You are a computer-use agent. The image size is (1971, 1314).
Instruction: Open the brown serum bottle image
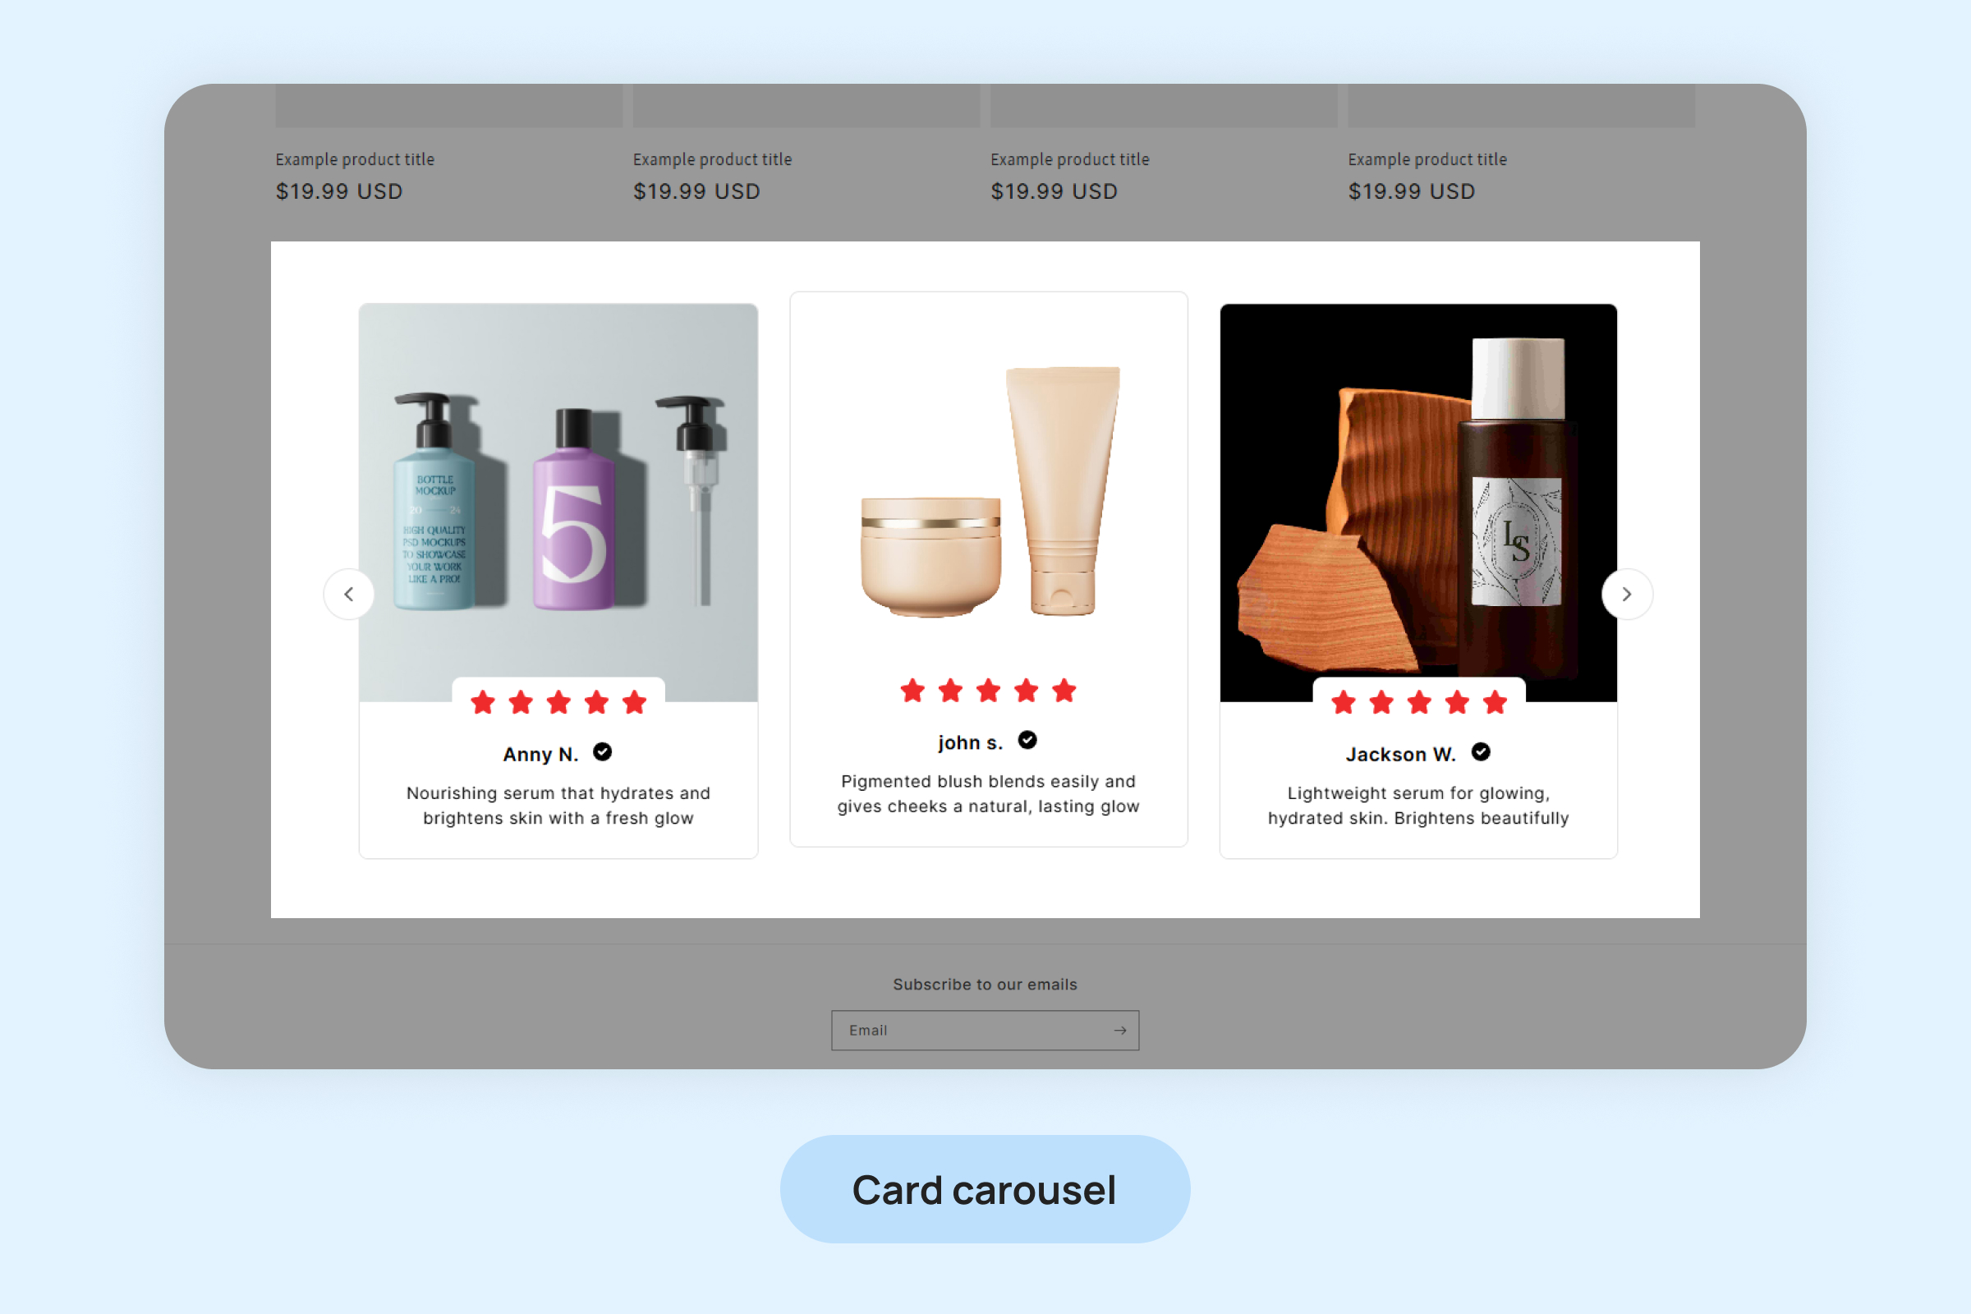coord(1419,503)
